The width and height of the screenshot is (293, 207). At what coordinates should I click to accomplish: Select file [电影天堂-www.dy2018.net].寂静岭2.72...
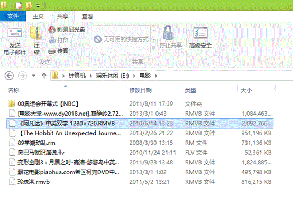pyautogui.click(x=70, y=114)
